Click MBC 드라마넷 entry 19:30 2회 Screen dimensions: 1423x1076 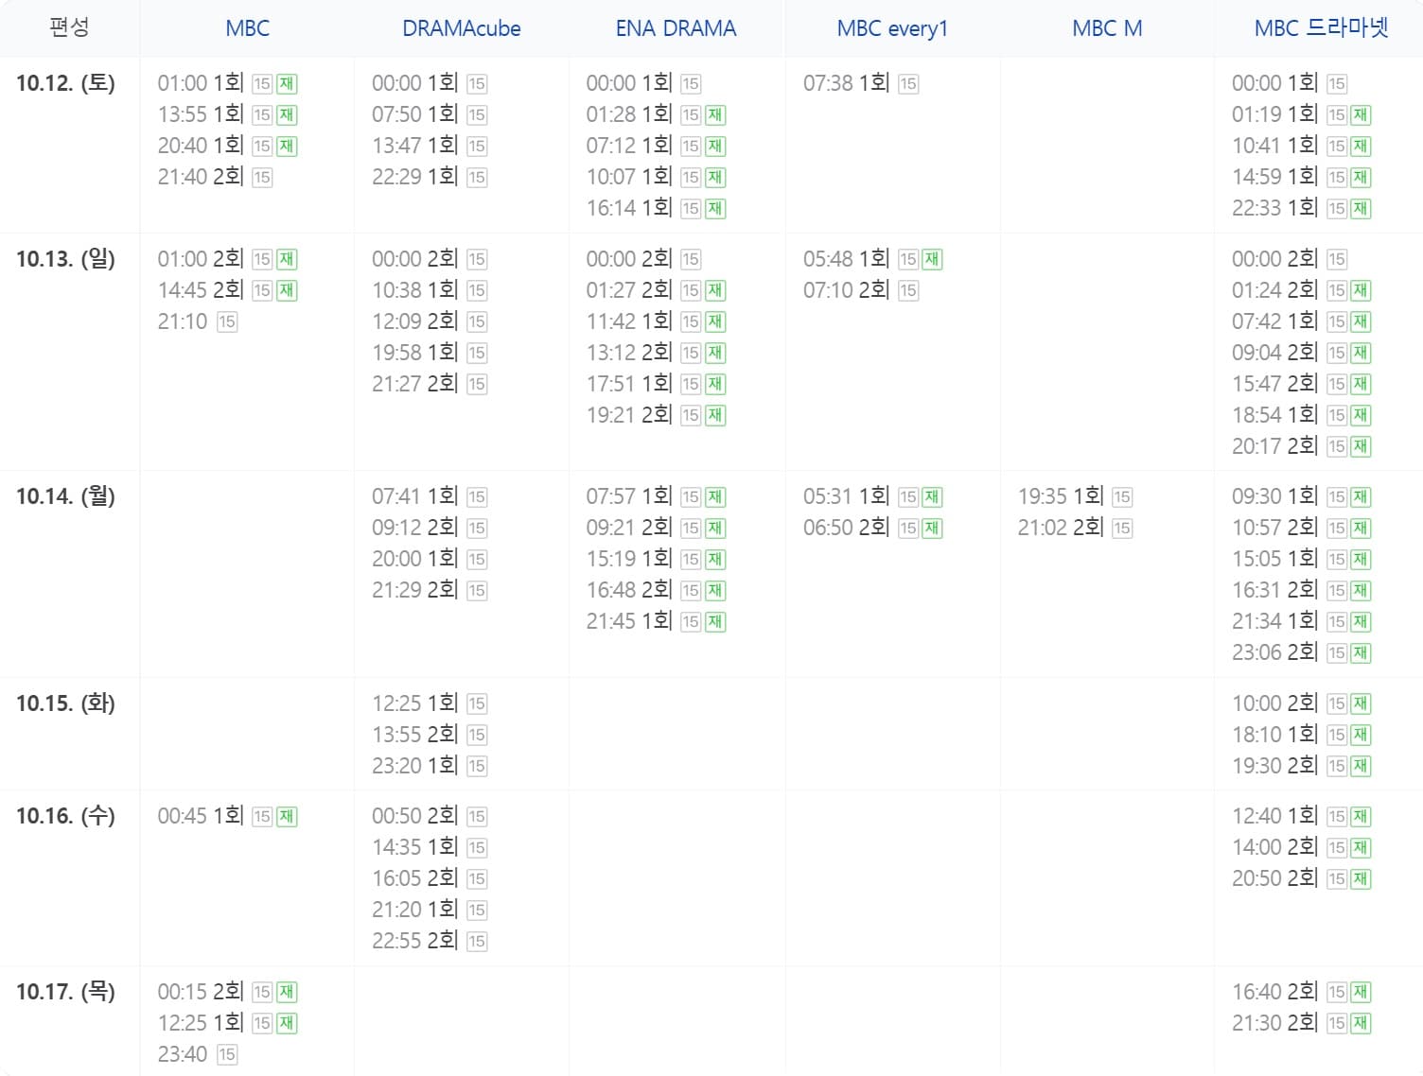click(x=1274, y=765)
